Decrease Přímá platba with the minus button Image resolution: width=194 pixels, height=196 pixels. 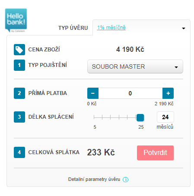point(93,93)
